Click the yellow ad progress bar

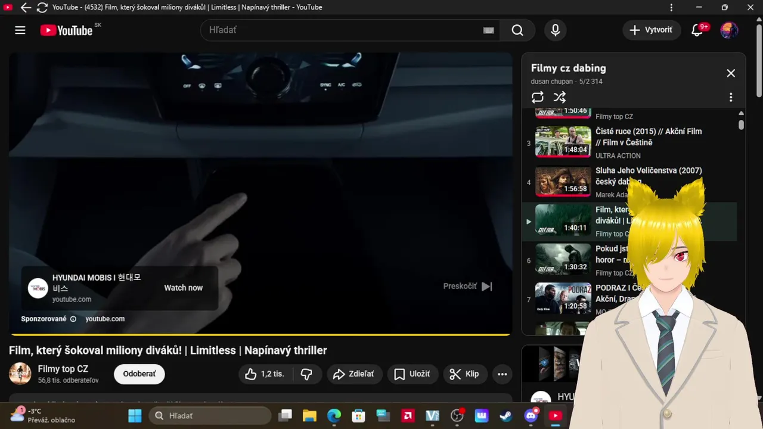260,334
